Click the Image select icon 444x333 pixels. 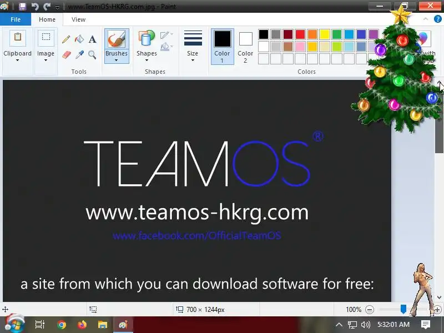(x=46, y=38)
